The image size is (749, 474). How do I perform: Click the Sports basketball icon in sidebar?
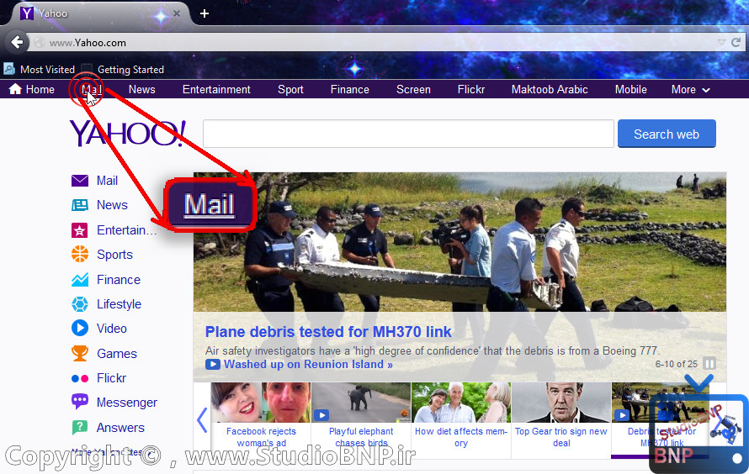click(x=80, y=254)
